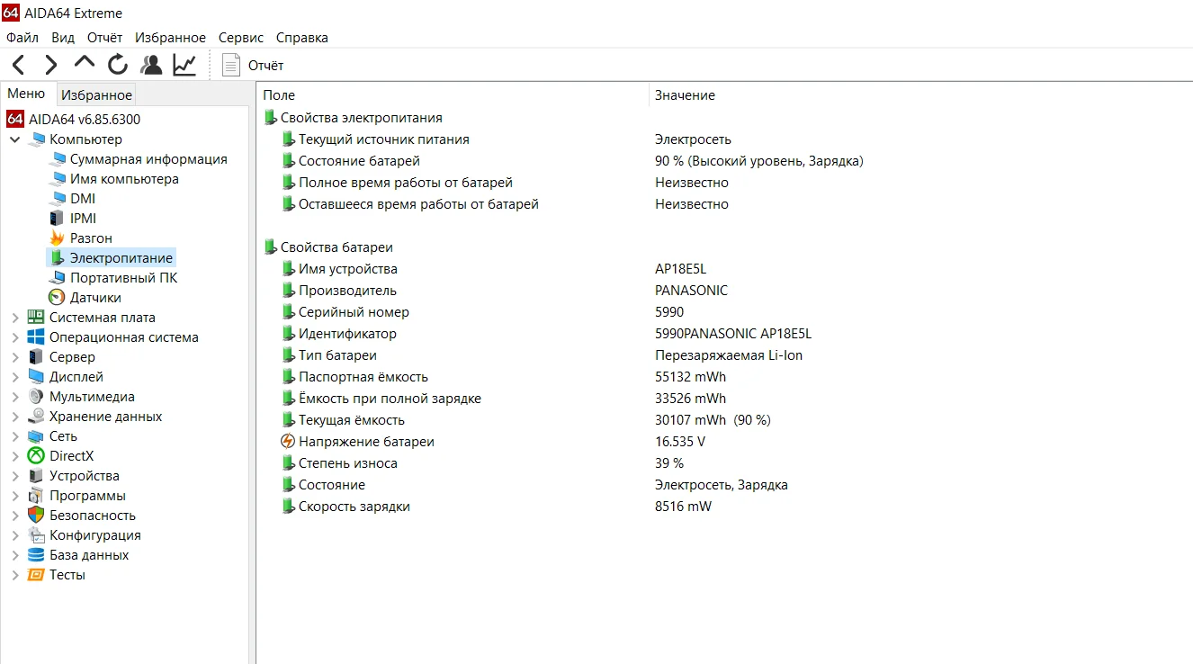Click the IPMI server icon
Screen dimensions: 1193x664
click(57, 219)
